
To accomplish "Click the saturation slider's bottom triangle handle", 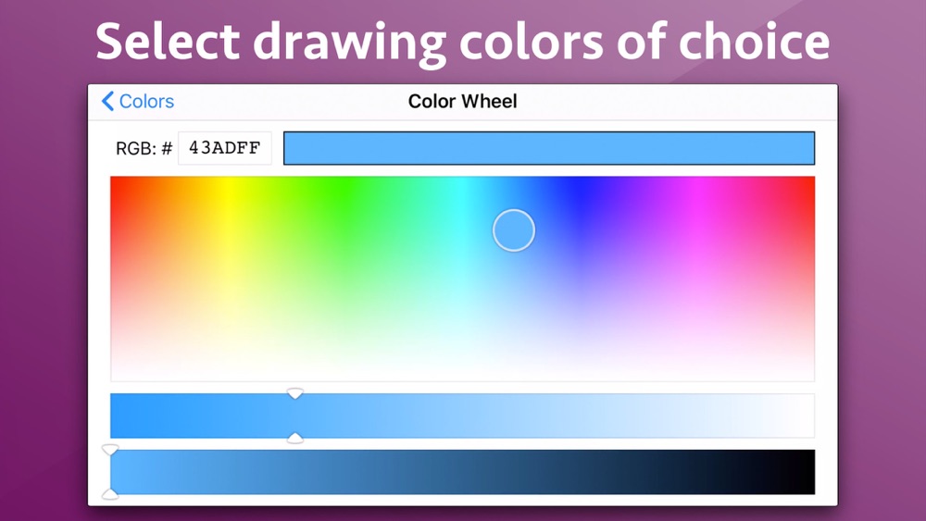I will point(294,437).
